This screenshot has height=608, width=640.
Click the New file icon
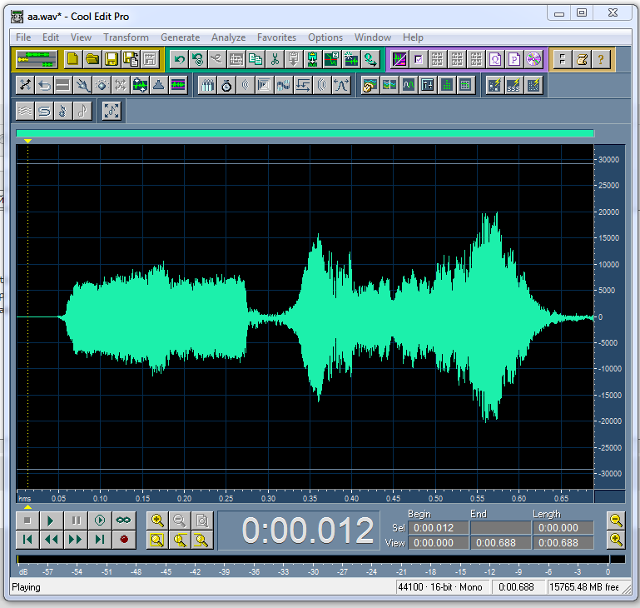pyautogui.click(x=72, y=59)
